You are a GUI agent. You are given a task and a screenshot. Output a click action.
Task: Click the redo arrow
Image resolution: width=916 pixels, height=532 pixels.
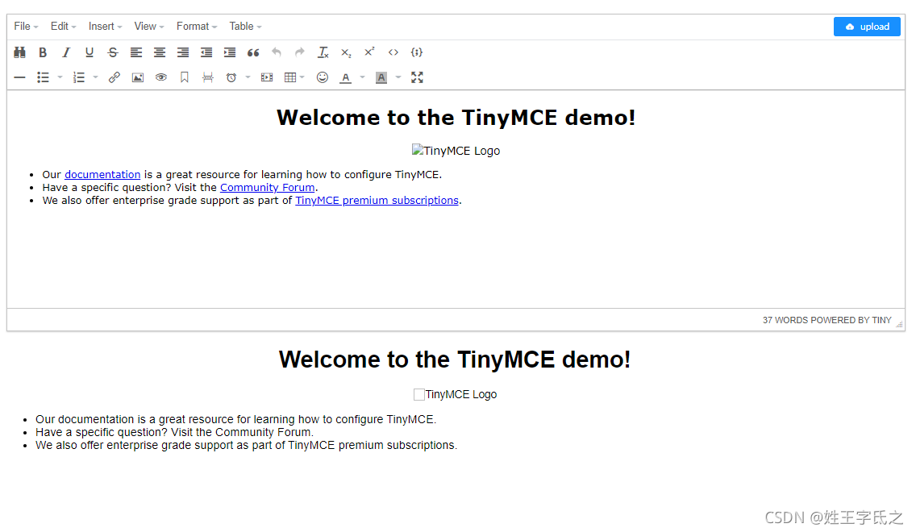coord(300,52)
